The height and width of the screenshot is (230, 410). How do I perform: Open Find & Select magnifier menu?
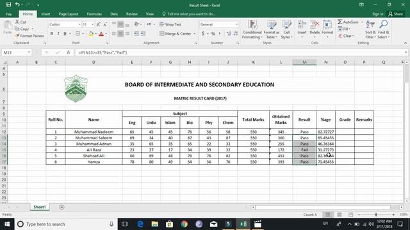(x=383, y=29)
